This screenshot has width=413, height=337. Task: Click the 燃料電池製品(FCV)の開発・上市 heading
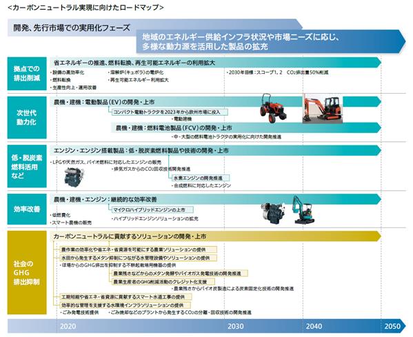click(174, 127)
